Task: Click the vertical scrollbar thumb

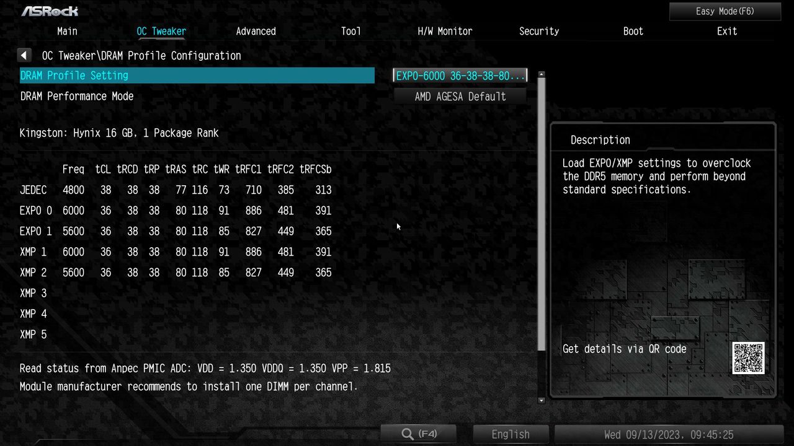Action: click(542, 214)
